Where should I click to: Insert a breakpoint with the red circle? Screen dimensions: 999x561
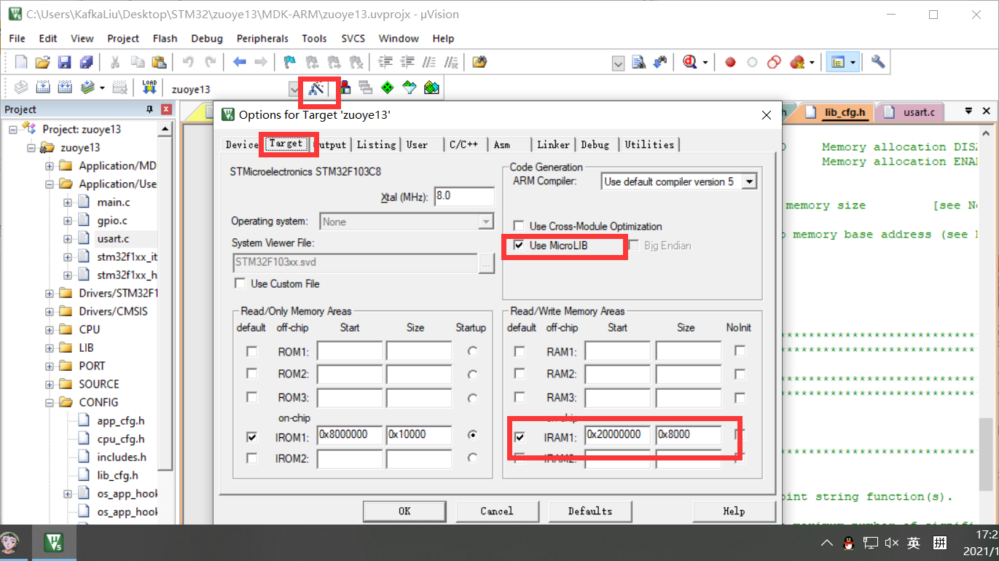[730, 62]
